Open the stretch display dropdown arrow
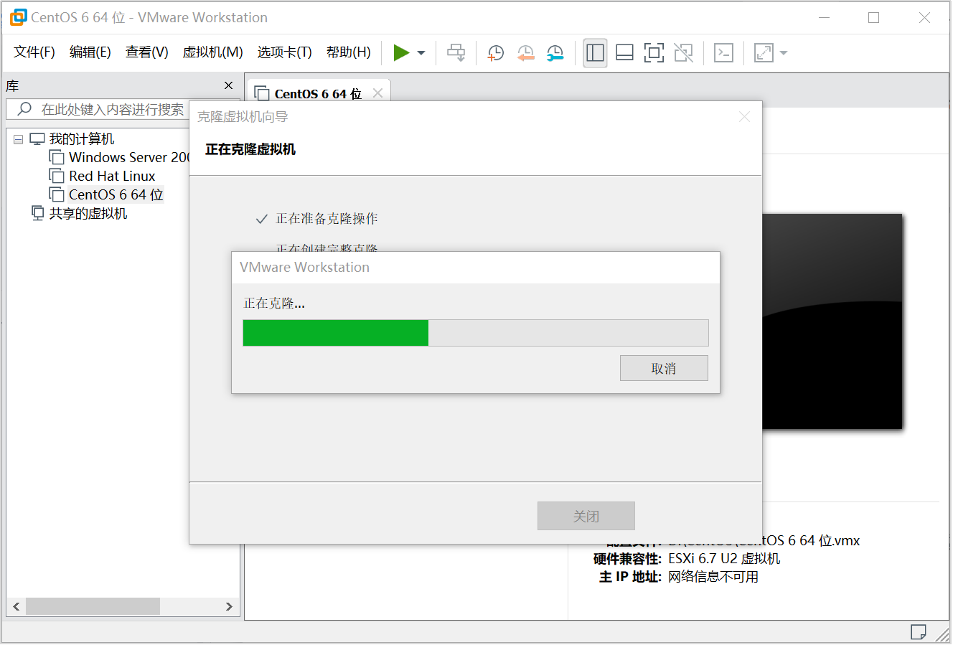 point(784,53)
